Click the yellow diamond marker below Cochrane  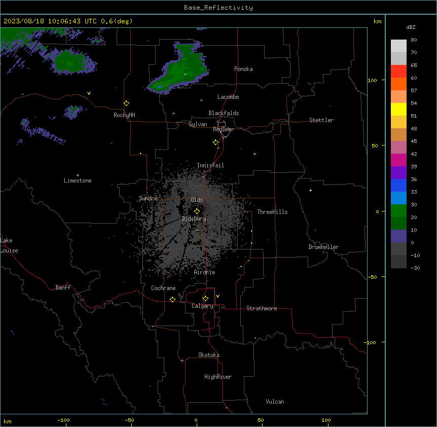tap(172, 299)
